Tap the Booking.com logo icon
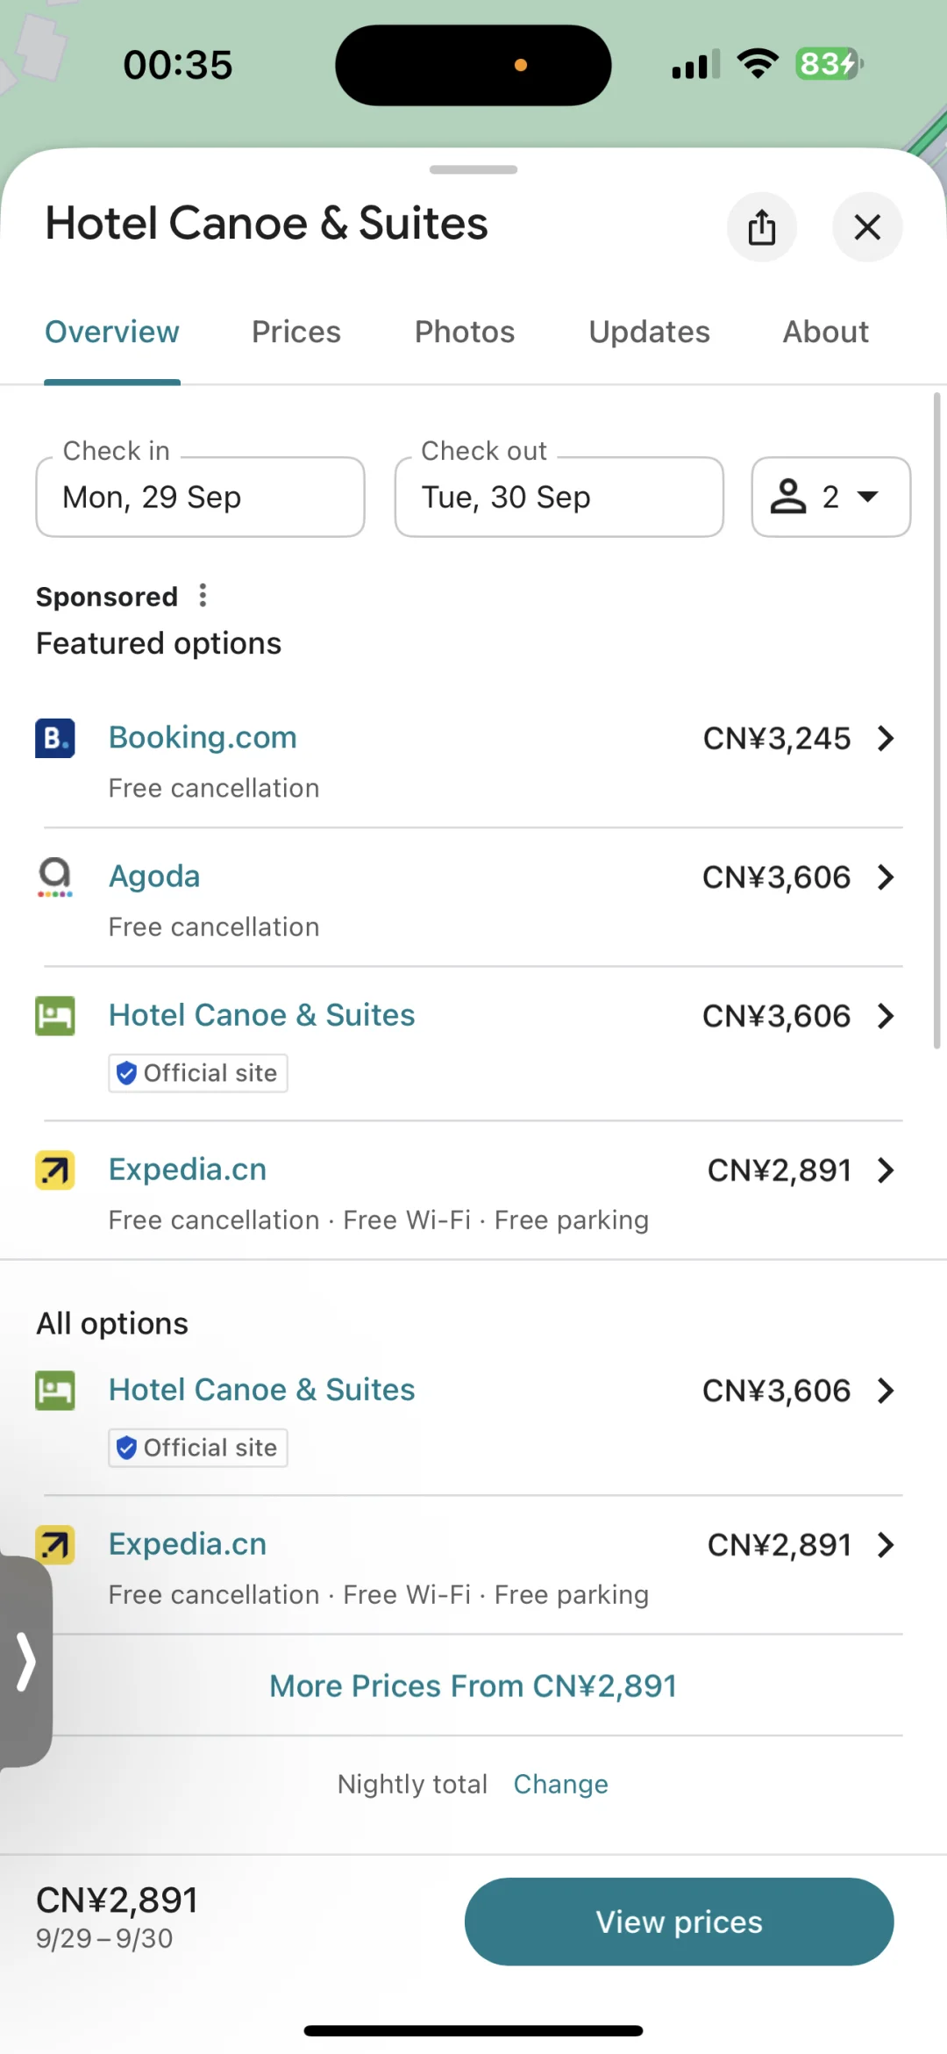The width and height of the screenshot is (947, 2054). tap(54, 738)
